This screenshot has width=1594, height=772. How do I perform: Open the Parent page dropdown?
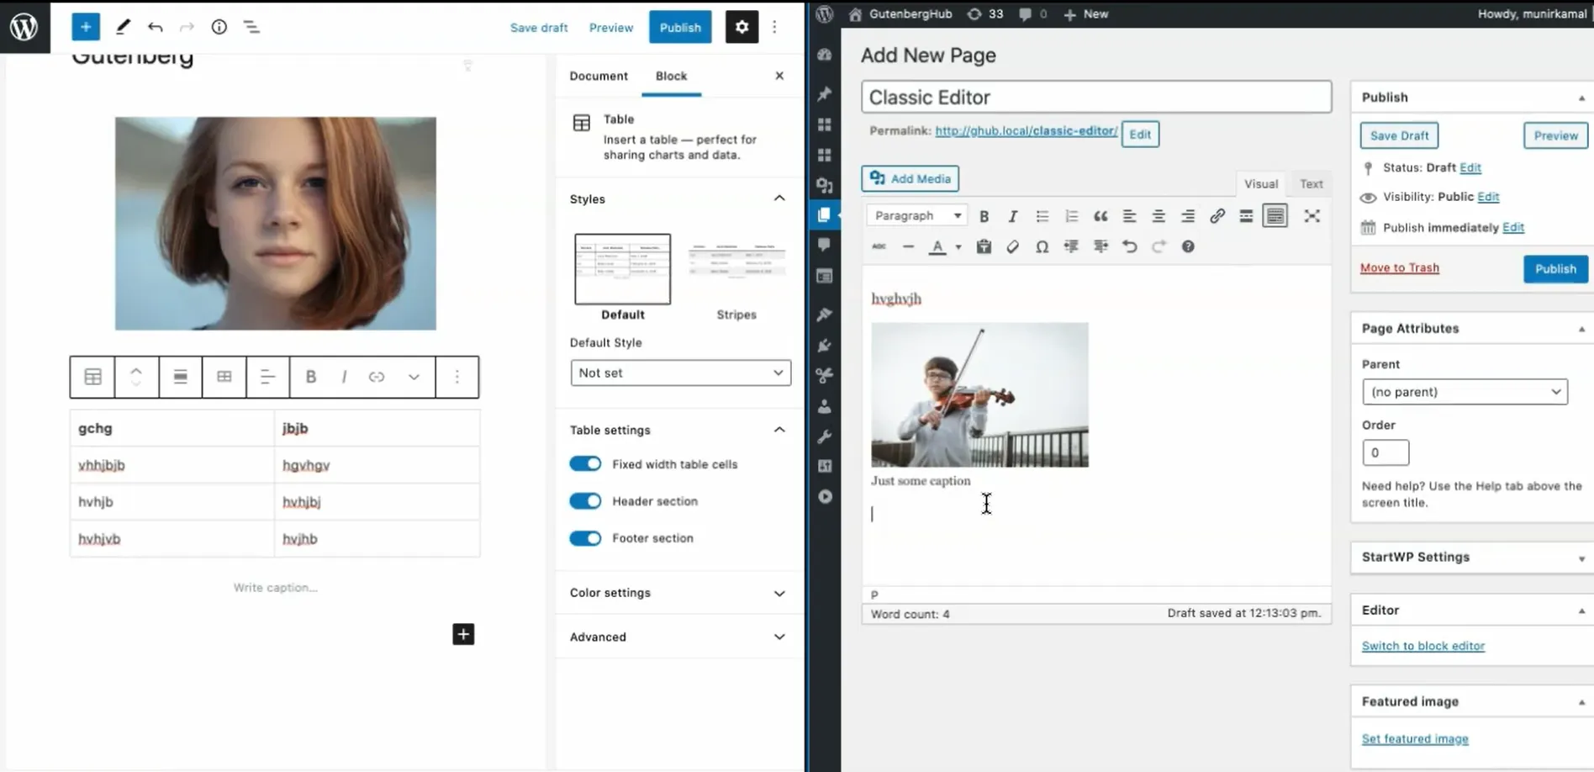point(1465,392)
